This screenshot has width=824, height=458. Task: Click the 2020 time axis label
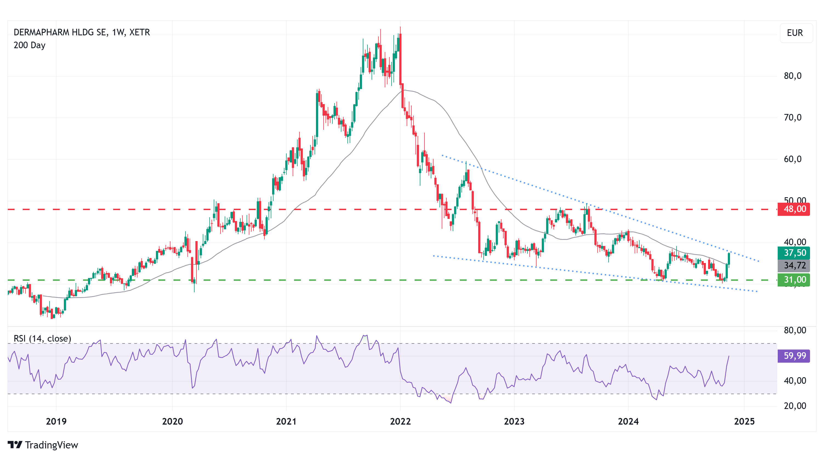point(172,421)
